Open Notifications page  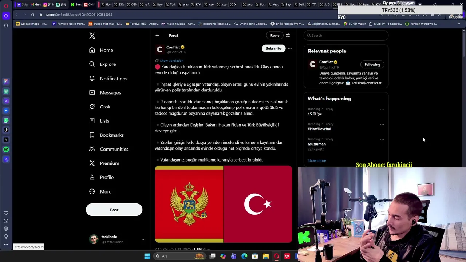(x=108, y=79)
